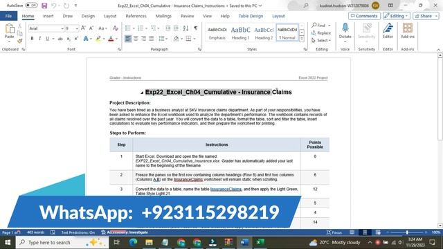Adjust the zoom slider in status bar

[x=407, y=232]
